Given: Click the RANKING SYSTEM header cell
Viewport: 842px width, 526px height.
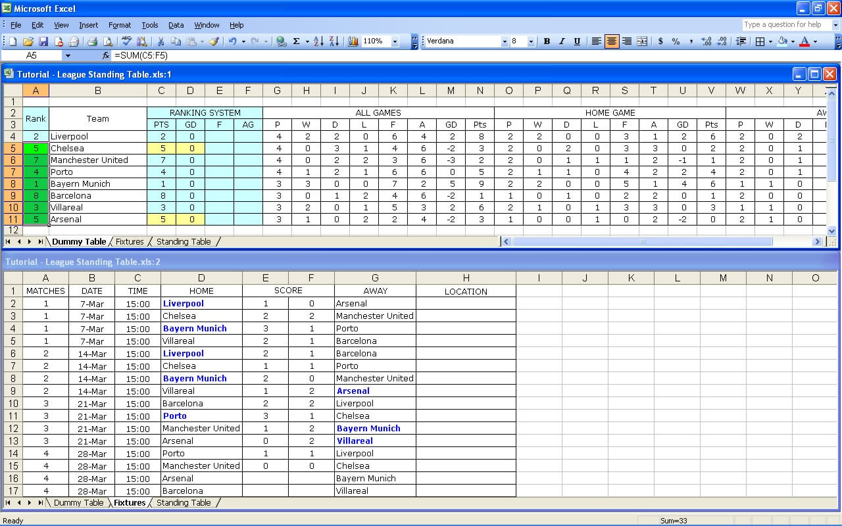Looking at the screenshot, I should click(205, 113).
